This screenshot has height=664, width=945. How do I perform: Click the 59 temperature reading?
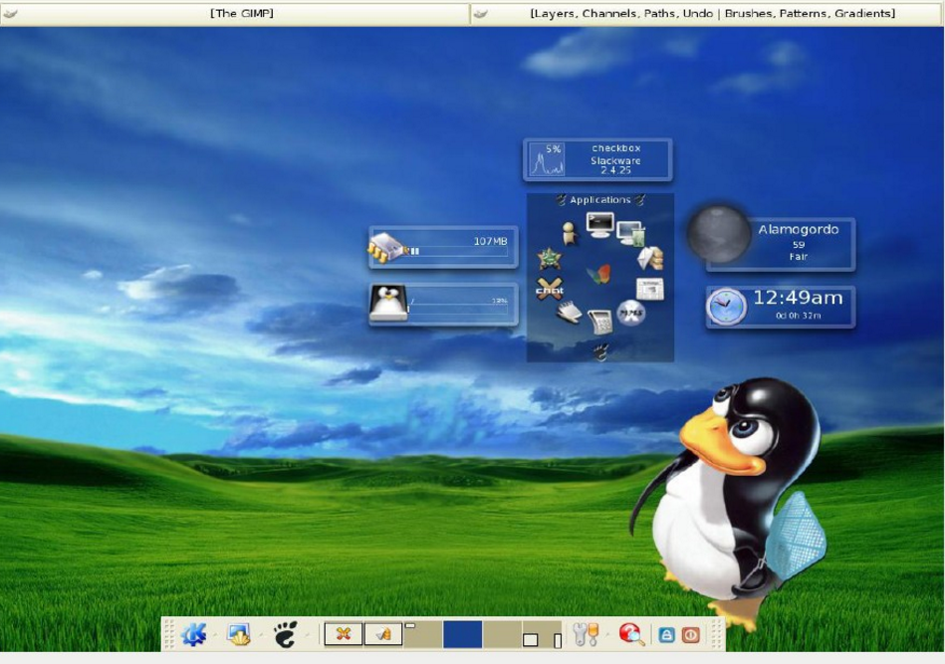[798, 245]
